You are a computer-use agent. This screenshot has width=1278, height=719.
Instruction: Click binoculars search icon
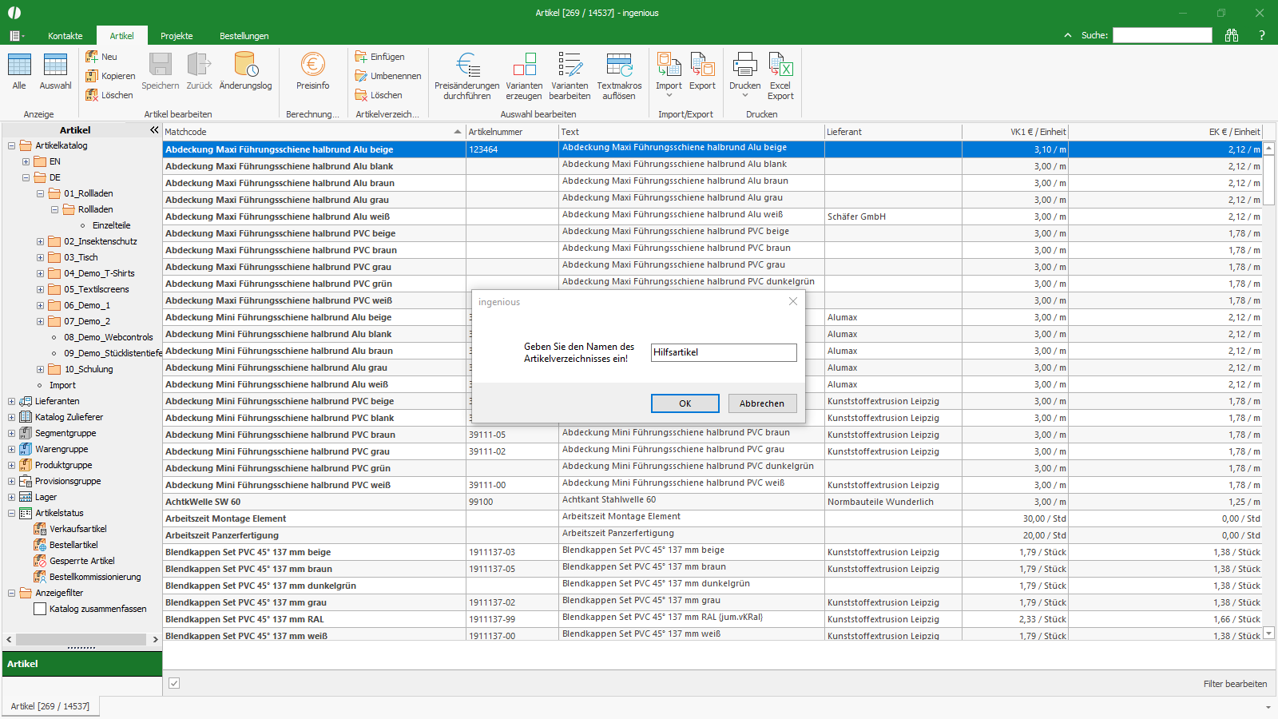pyautogui.click(x=1232, y=35)
